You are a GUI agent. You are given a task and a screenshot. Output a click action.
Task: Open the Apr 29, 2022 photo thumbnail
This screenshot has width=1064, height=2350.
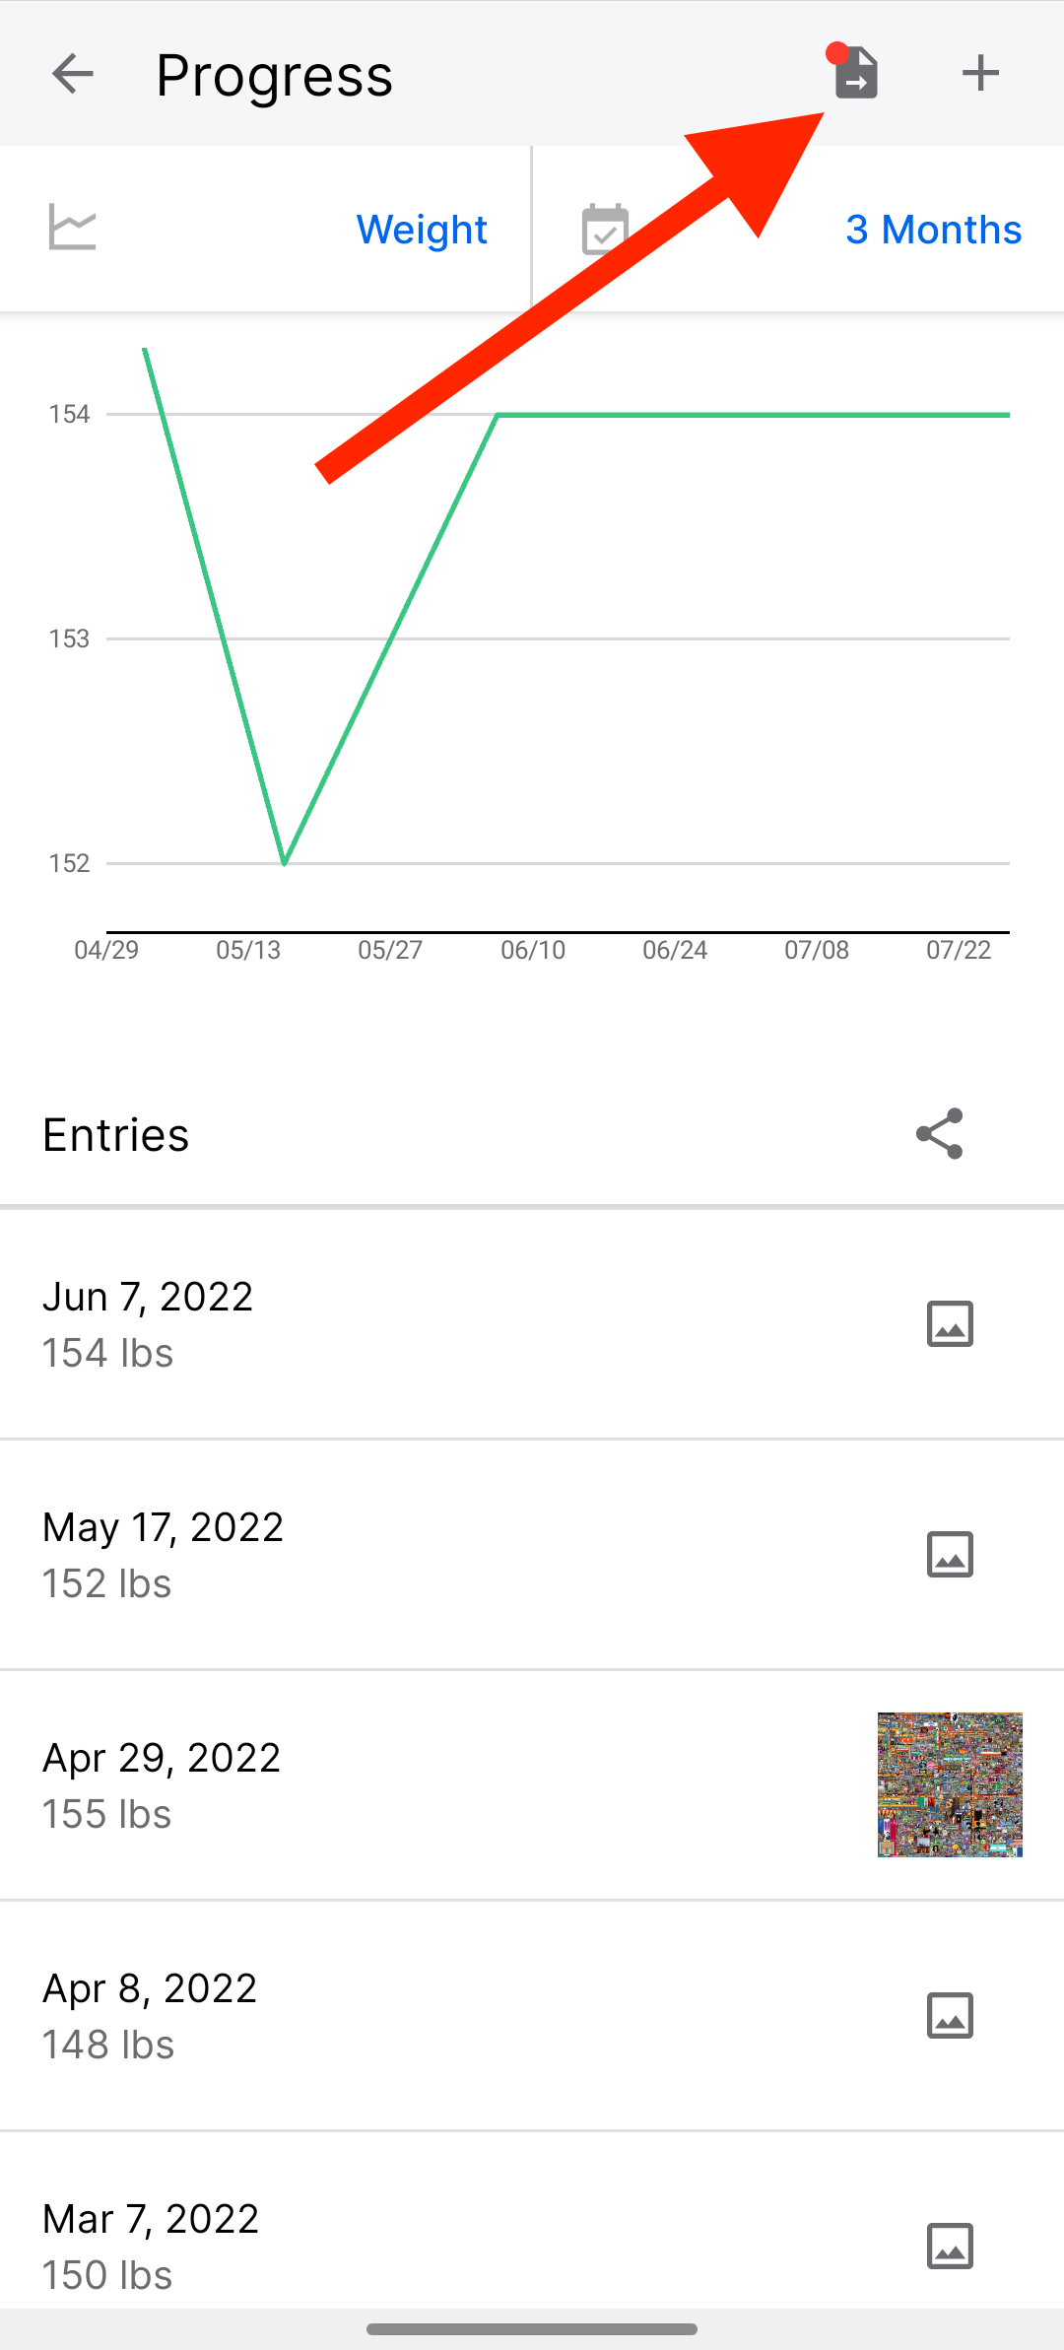(x=950, y=1784)
